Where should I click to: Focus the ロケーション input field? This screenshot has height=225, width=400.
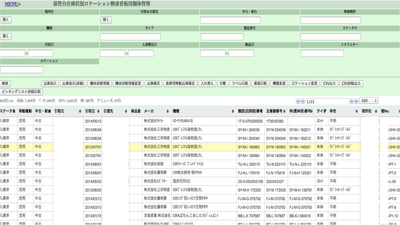tap(21, 69)
